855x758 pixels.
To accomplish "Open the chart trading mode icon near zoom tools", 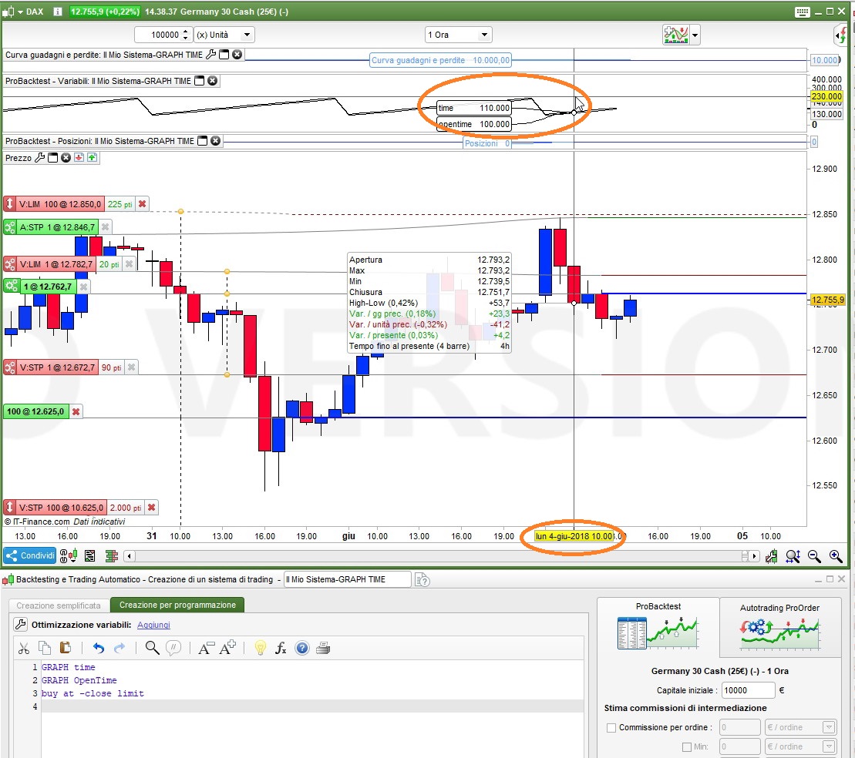I will pos(772,556).
